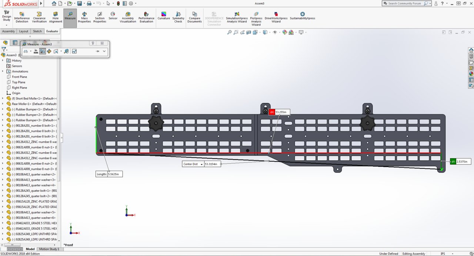Start SimulationXpress Analysis Wizard
The width and height of the screenshot is (474, 256).
coord(237,17)
